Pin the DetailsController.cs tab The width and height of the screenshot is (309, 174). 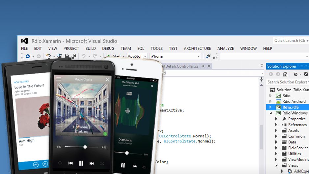pos(203,67)
